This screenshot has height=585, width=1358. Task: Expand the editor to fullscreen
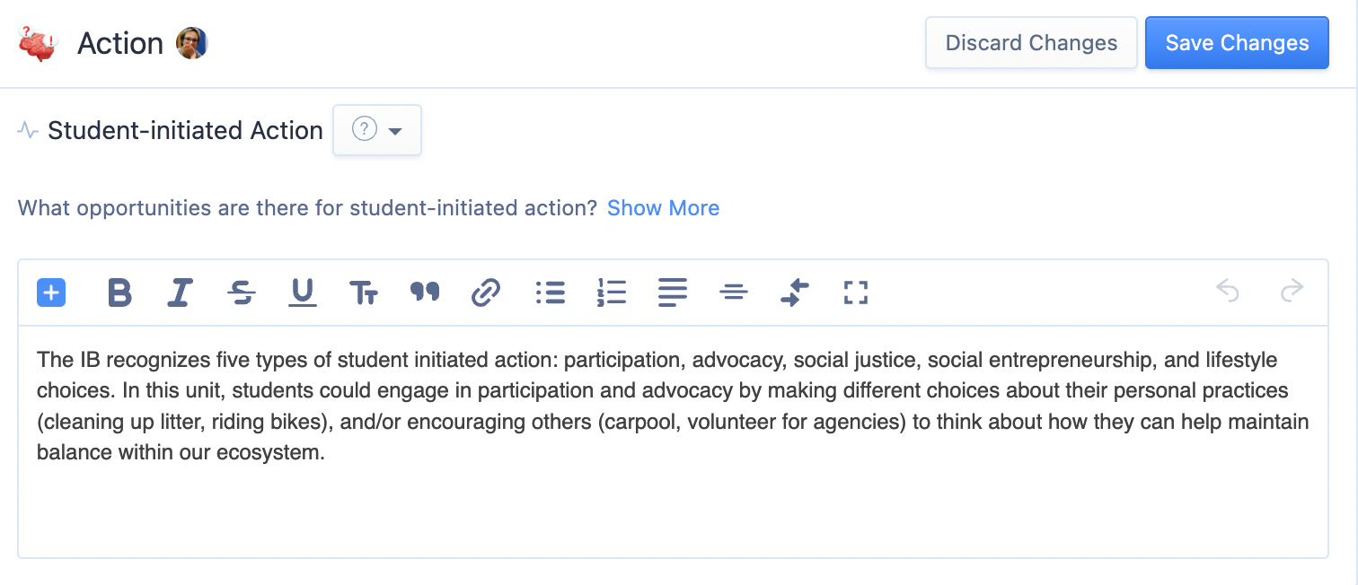coord(856,292)
